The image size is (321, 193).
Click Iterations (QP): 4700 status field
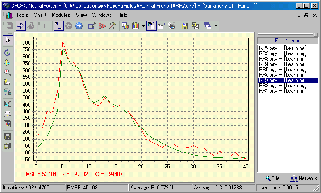point(33,188)
